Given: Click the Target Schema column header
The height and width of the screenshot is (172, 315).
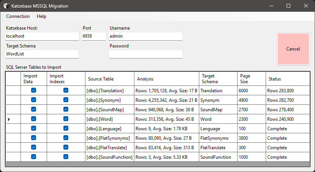Looking at the screenshot, I should pos(218,79).
